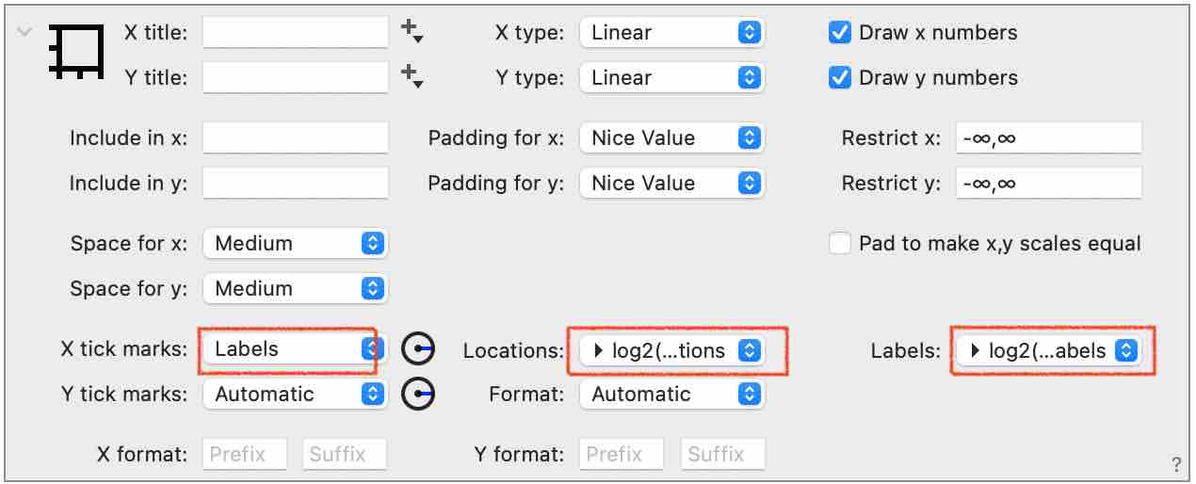Viewport: 1196px width, 484px height.
Task: Uncheck Draw y numbers
Action: tap(840, 78)
